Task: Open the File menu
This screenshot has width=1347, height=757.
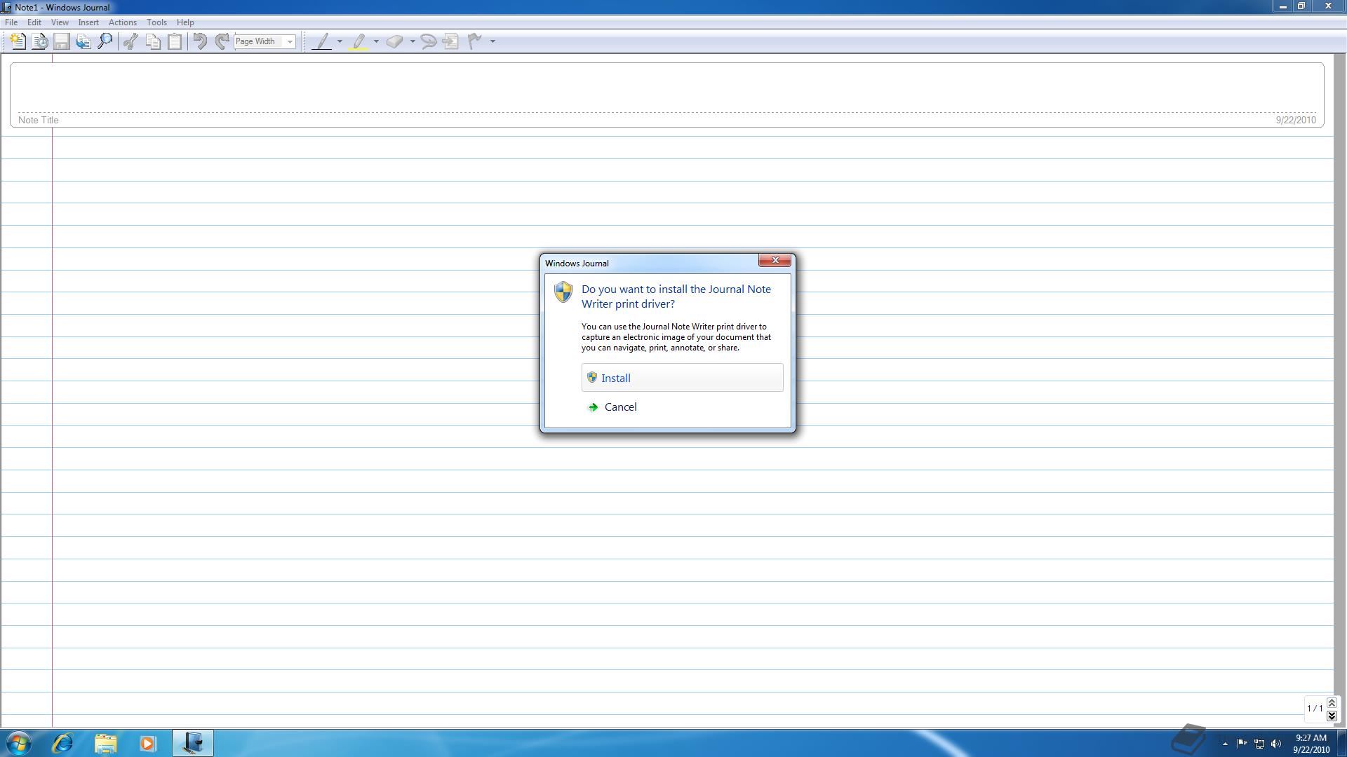Action: 11,22
